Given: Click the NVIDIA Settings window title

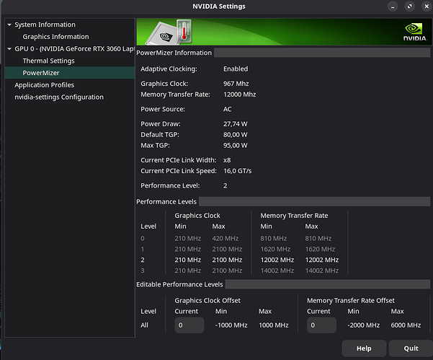Looking at the screenshot, I should tap(219, 6).
